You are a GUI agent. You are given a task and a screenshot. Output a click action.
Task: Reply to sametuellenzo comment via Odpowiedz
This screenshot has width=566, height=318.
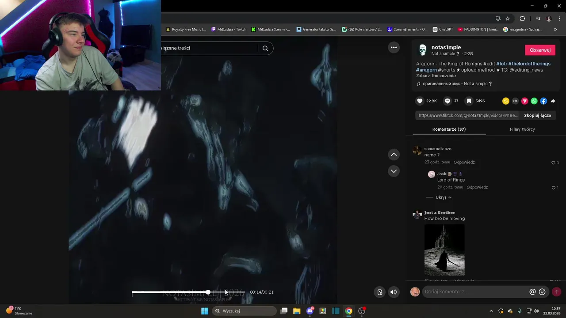coord(464,163)
